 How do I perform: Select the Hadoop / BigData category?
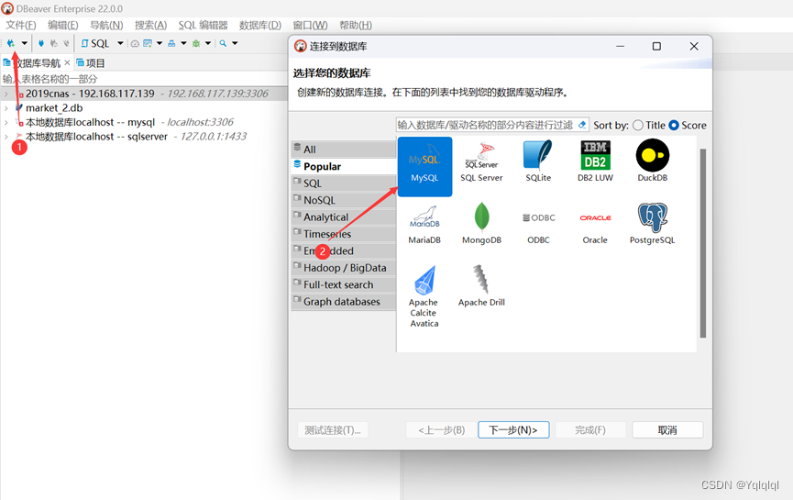click(x=344, y=268)
